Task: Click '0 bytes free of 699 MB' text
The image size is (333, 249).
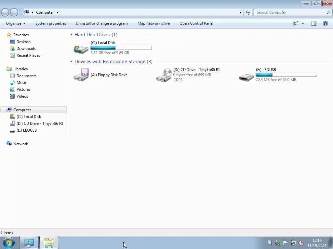Action: [192, 75]
